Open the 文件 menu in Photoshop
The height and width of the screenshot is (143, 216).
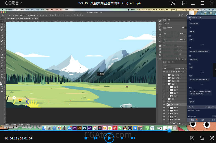tap(17, 10)
